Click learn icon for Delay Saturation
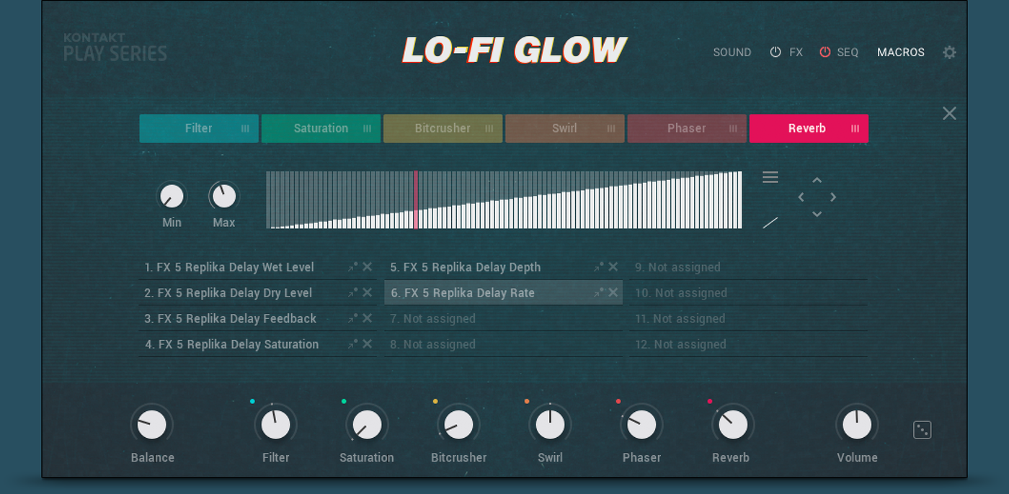This screenshot has width=1009, height=494. pos(352,344)
